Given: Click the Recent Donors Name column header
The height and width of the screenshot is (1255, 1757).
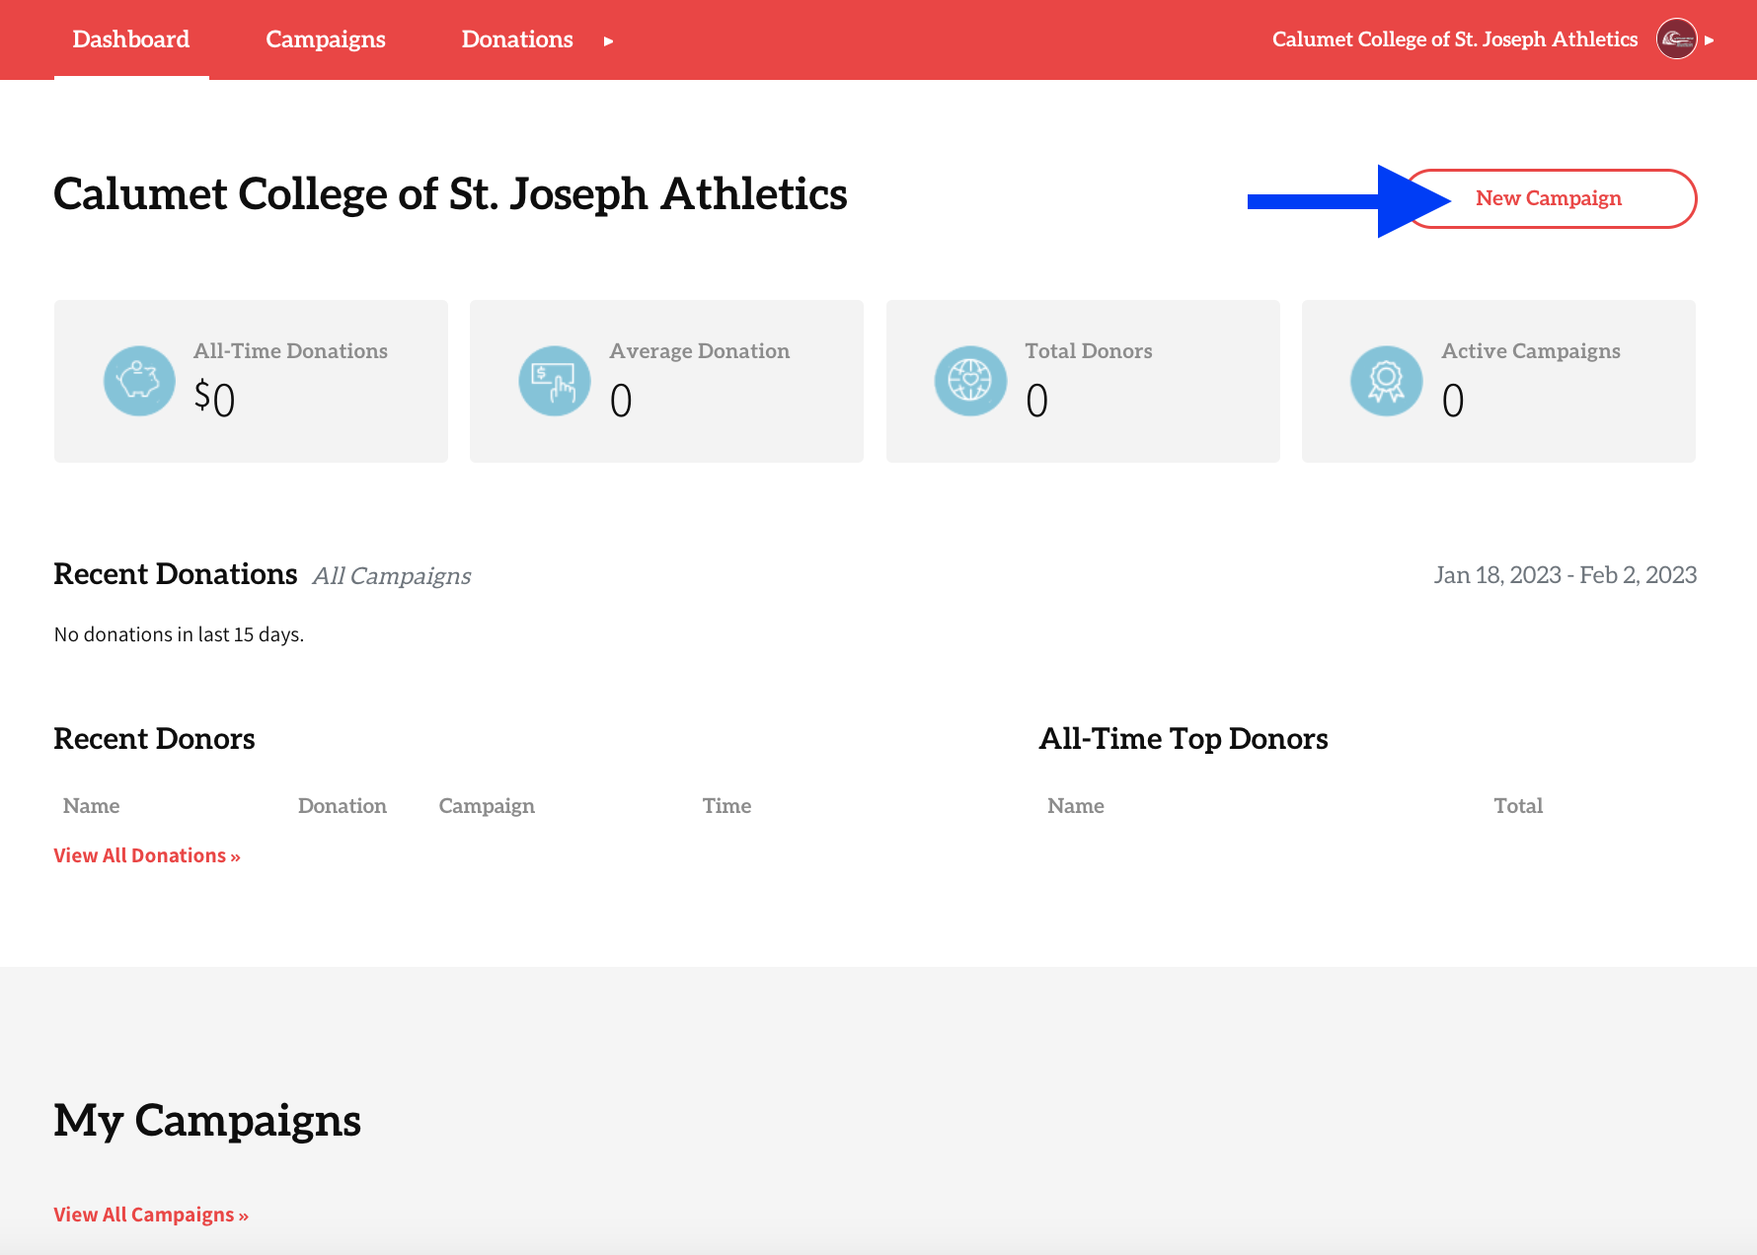Looking at the screenshot, I should [91, 806].
